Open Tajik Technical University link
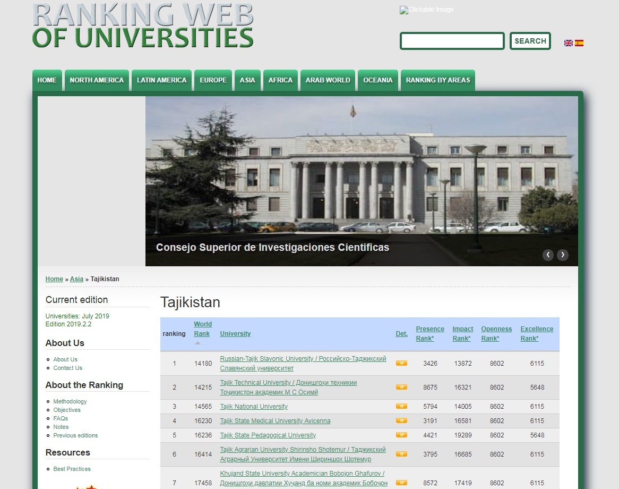Screen dimensions: 619x489 coord(288,387)
